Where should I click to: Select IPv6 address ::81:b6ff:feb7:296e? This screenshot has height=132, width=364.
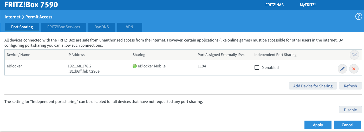(x=83, y=71)
